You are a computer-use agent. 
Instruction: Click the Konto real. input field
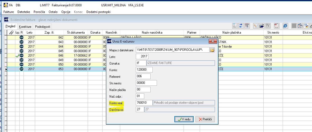144,103
